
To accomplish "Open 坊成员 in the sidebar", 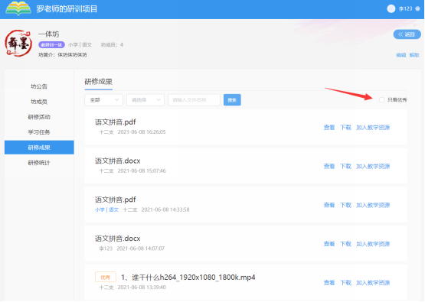I will click(x=39, y=102).
